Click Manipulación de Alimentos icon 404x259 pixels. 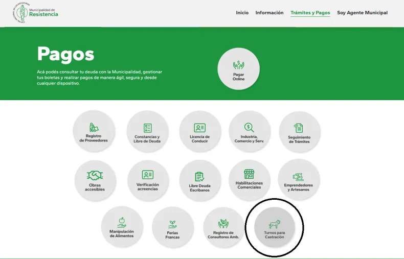tap(122, 227)
